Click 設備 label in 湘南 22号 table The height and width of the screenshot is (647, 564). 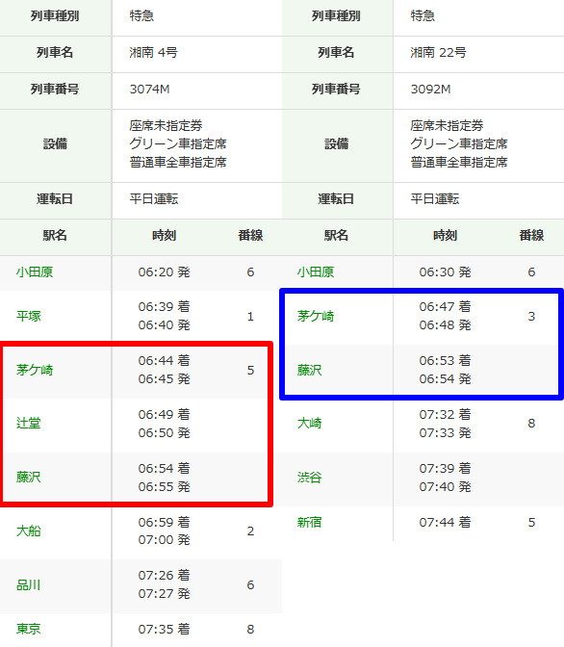336,143
